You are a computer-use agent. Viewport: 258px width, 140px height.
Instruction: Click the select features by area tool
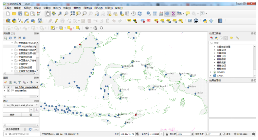53,28
